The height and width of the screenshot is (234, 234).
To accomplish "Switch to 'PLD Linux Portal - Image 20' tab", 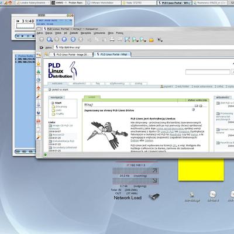I will click(x=71, y=54).
